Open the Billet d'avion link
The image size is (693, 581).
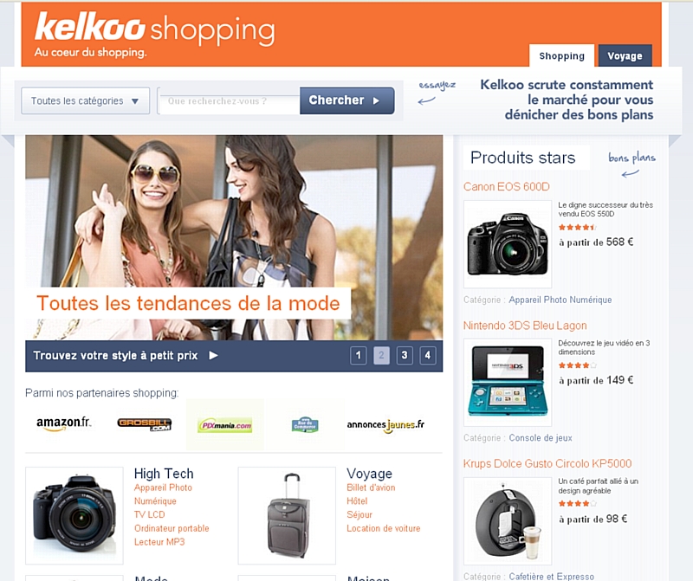[371, 487]
